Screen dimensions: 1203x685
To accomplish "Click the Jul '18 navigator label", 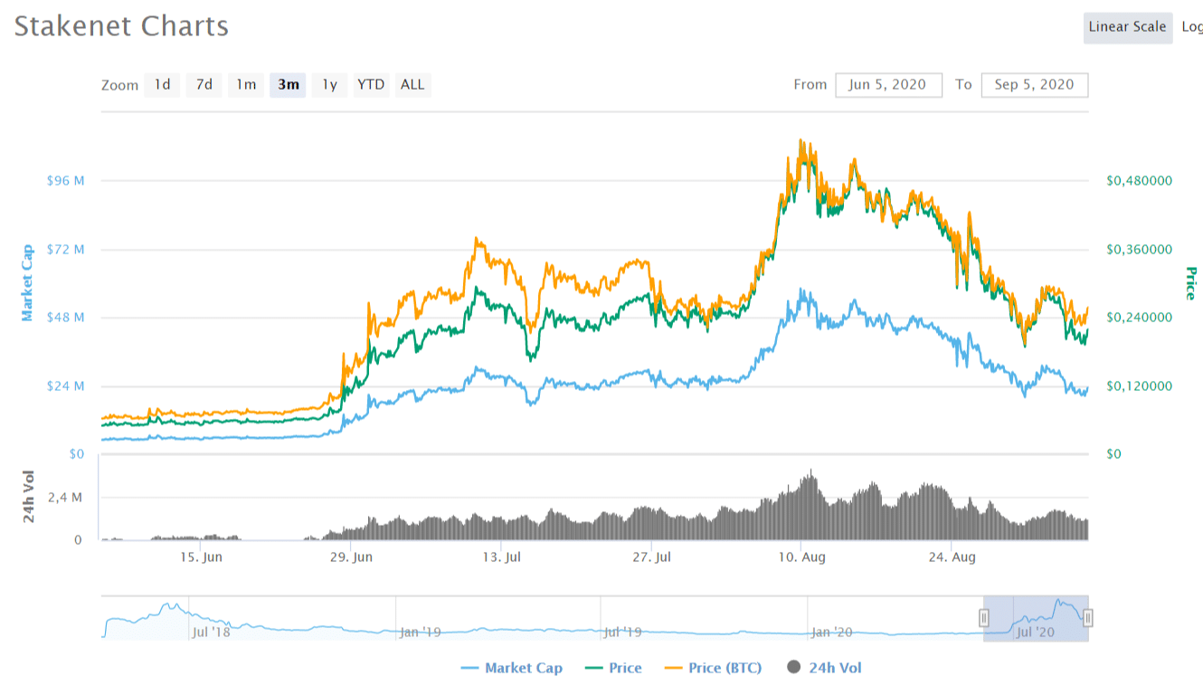I will pos(211,633).
